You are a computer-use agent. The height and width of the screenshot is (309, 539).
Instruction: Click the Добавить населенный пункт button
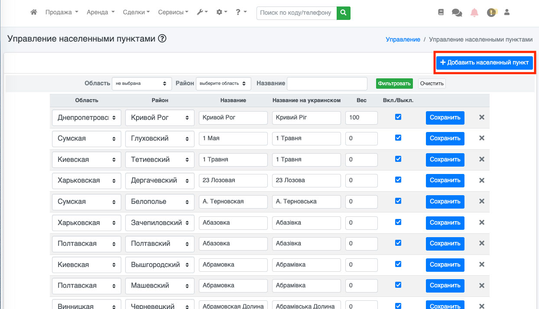pos(484,63)
